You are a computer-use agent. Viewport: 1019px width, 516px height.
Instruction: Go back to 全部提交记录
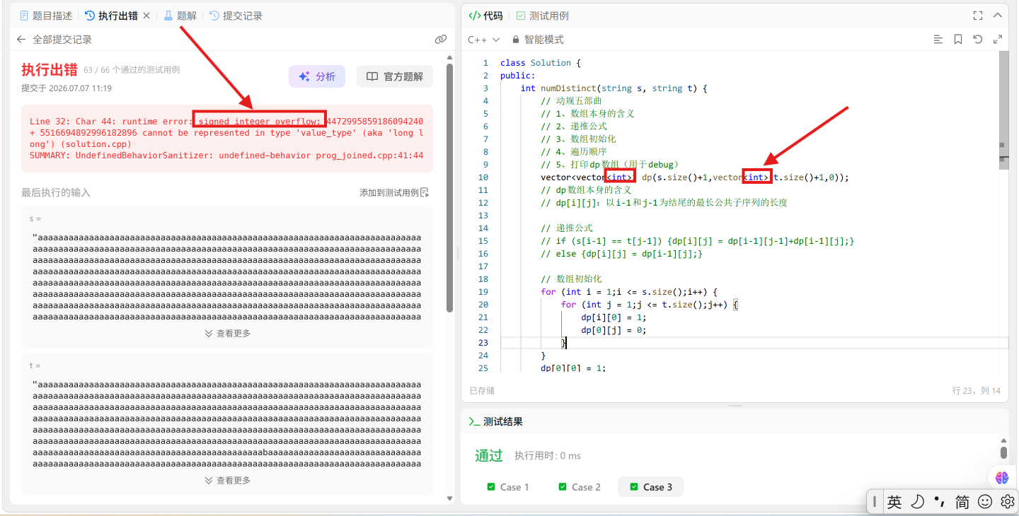[54, 40]
